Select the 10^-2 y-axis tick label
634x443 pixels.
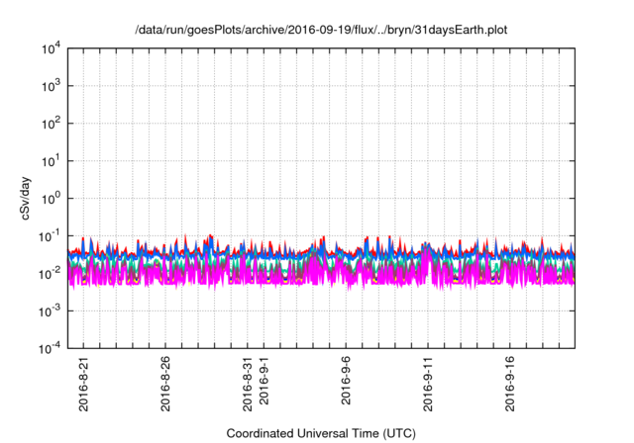(52, 273)
